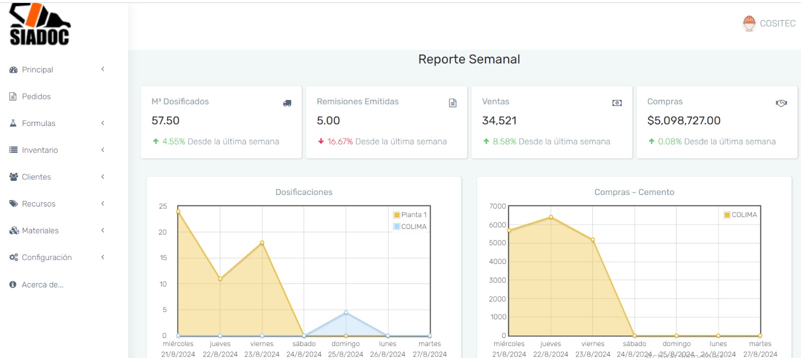Image resolution: width=801 pixels, height=358 pixels.
Task: Toggle COLIMA series in Dosificaciones legend
Action: click(414, 227)
